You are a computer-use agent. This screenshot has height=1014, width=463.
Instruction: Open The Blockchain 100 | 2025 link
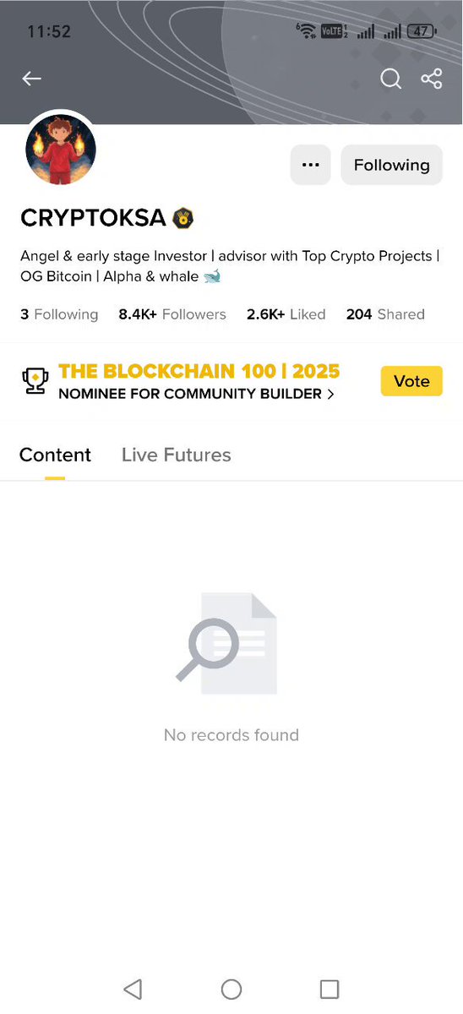(x=199, y=371)
